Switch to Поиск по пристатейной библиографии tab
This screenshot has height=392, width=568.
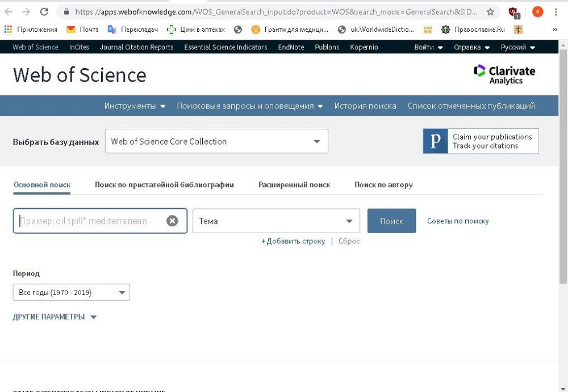point(164,184)
